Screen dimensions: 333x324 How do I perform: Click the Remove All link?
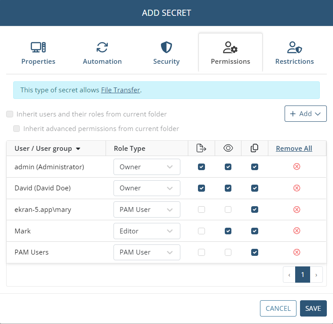point(294,149)
